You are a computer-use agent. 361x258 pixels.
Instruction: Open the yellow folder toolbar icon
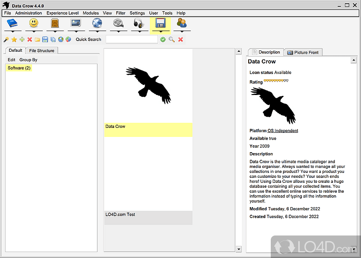[37, 40]
